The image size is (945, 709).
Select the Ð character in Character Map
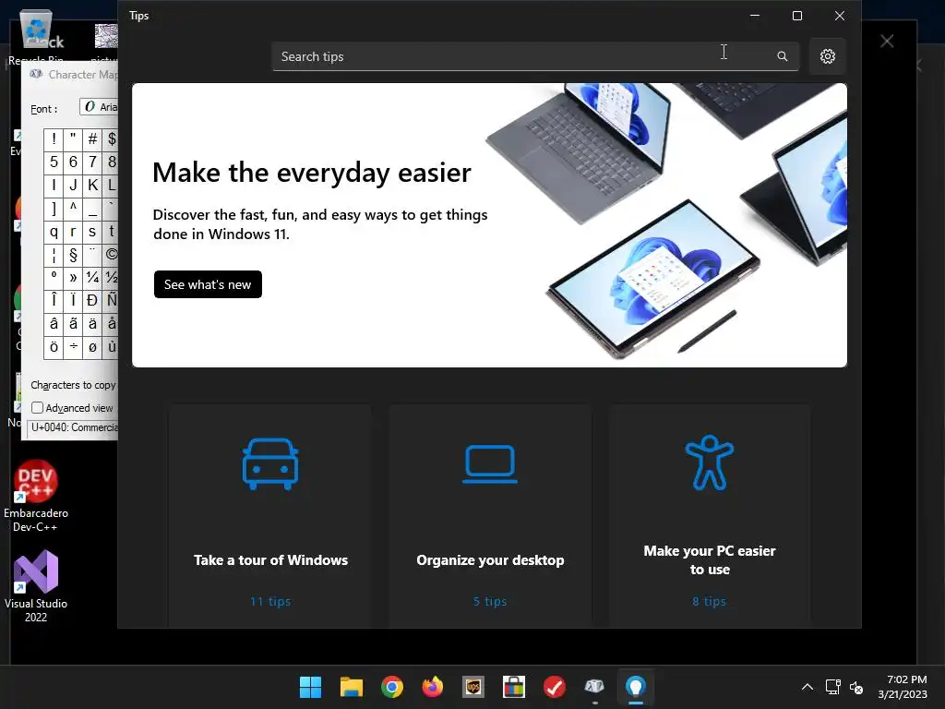(x=92, y=301)
